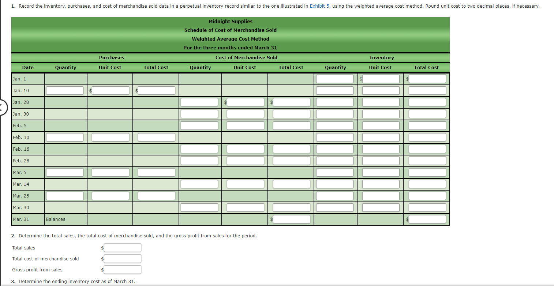Click Feb. 10 Purchases Total Cost field
Image resolution: width=554 pixels, height=286 pixels.
pyautogui.click(x=157, y=137)
